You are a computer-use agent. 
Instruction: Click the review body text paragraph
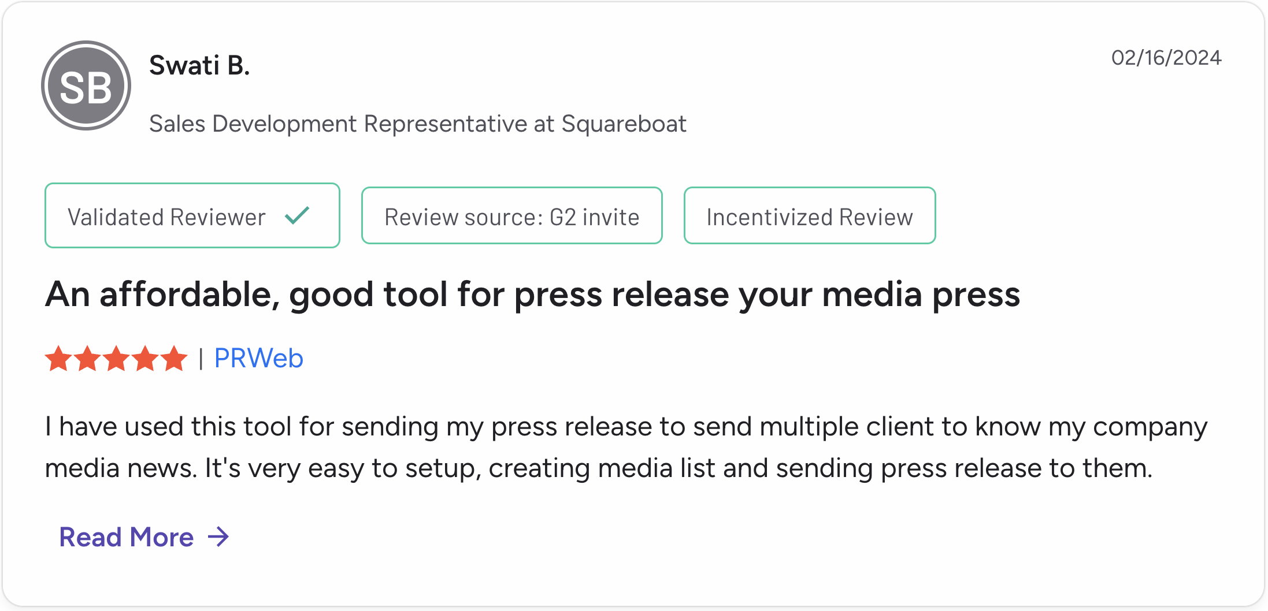[626, 447]
